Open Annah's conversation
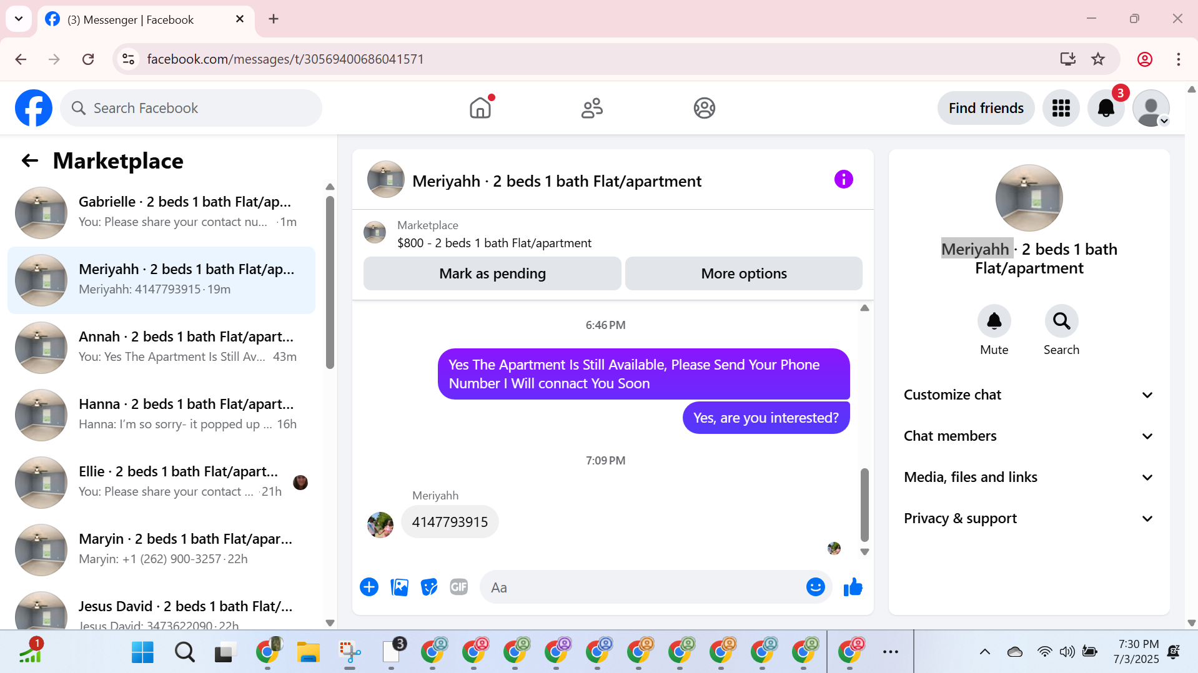This screenshot has height=673, width=1198. coord(161,347)
